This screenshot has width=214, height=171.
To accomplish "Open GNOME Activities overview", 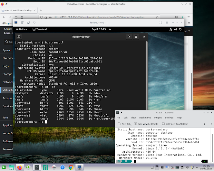I will [x=21, y=29].
